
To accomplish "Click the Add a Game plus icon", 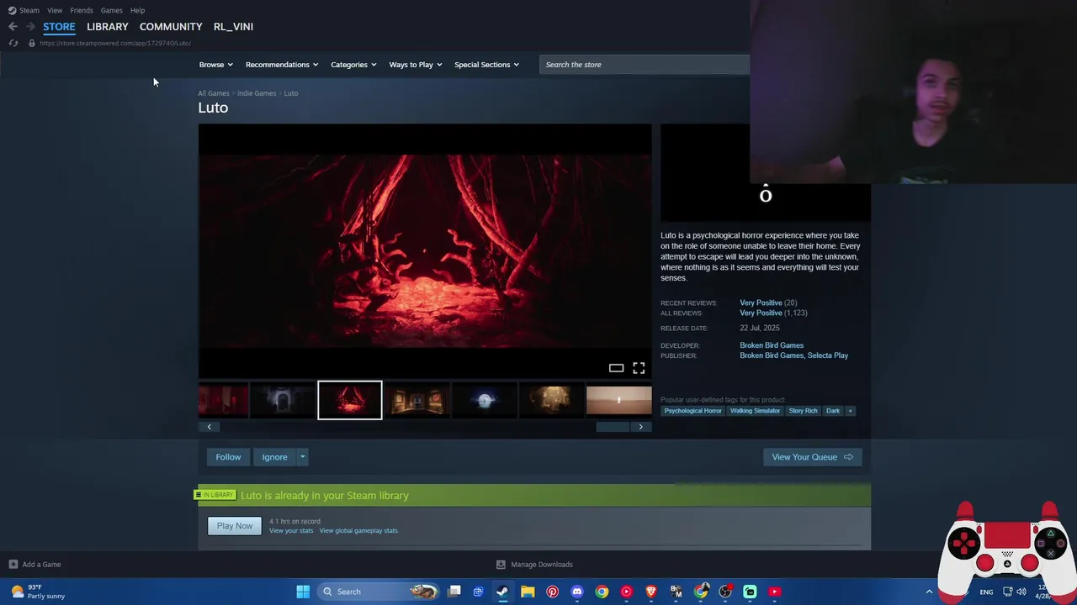I will coord(13,565).
